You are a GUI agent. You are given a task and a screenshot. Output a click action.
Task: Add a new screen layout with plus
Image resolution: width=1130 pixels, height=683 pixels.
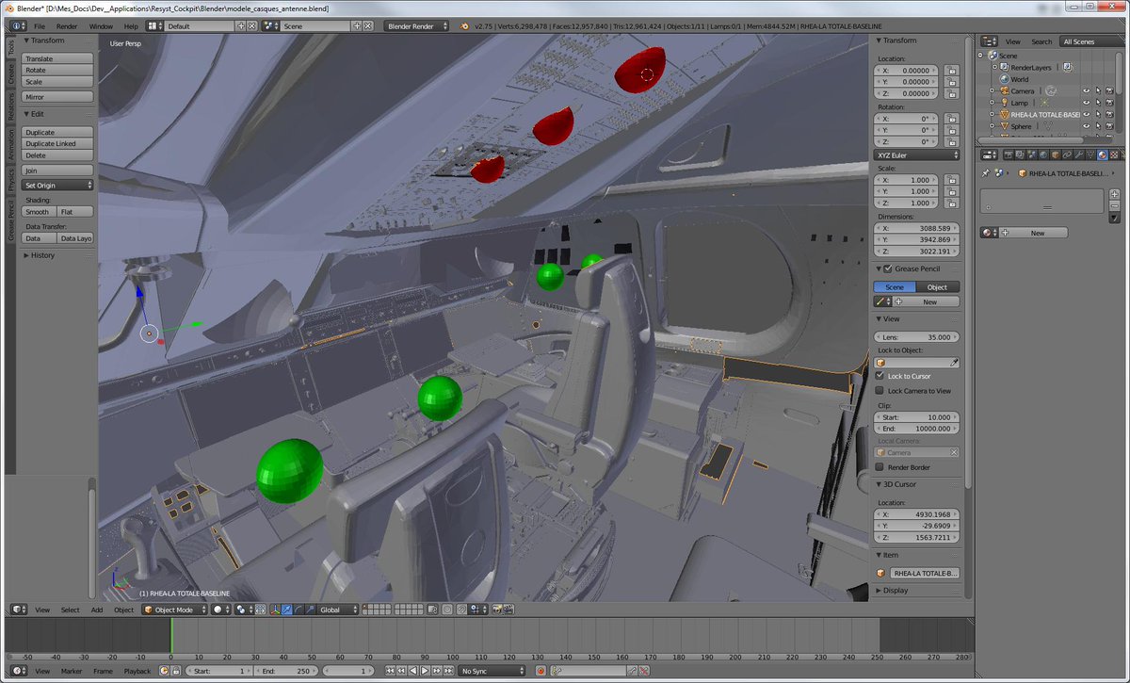pos(240,26)
